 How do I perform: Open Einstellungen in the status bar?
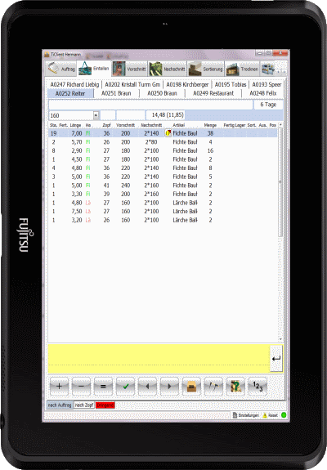point(245,415)
